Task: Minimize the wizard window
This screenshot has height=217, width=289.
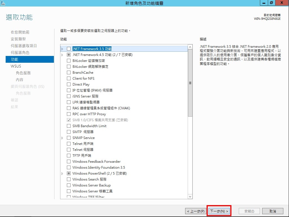Action: click(x=264, y=3)
